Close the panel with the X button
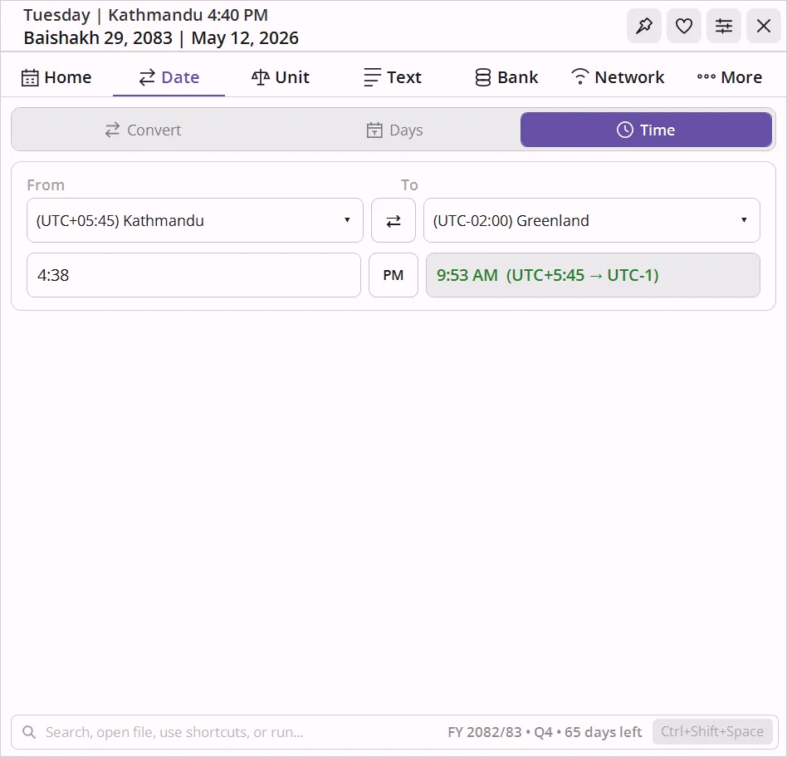Viewport: 787px width, 757px height. (x=764, y=26)
